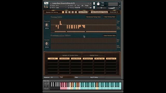This screenshot has width=166, height=93.
Task: Click the Tune knob in the header
Action: pyautogui.click(x=98, y=4)
